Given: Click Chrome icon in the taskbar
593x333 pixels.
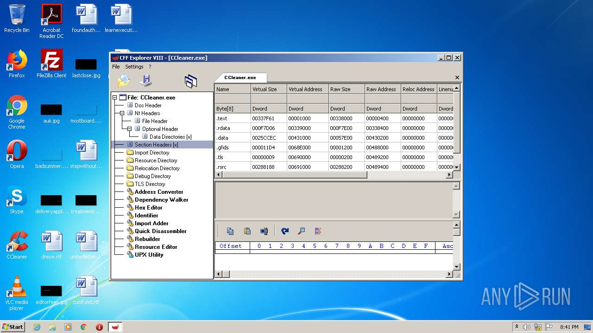Looking at the screenshot, I should (83, 327).
